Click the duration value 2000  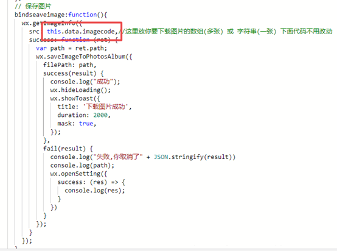click(x=100, y=115)
